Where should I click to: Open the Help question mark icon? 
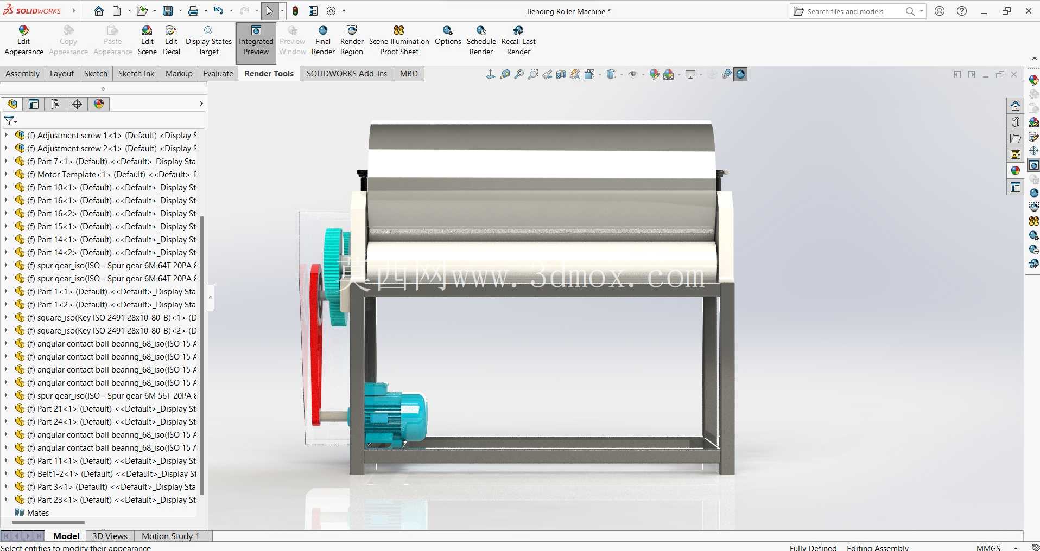pyautogui.click(x=962, y=11)
